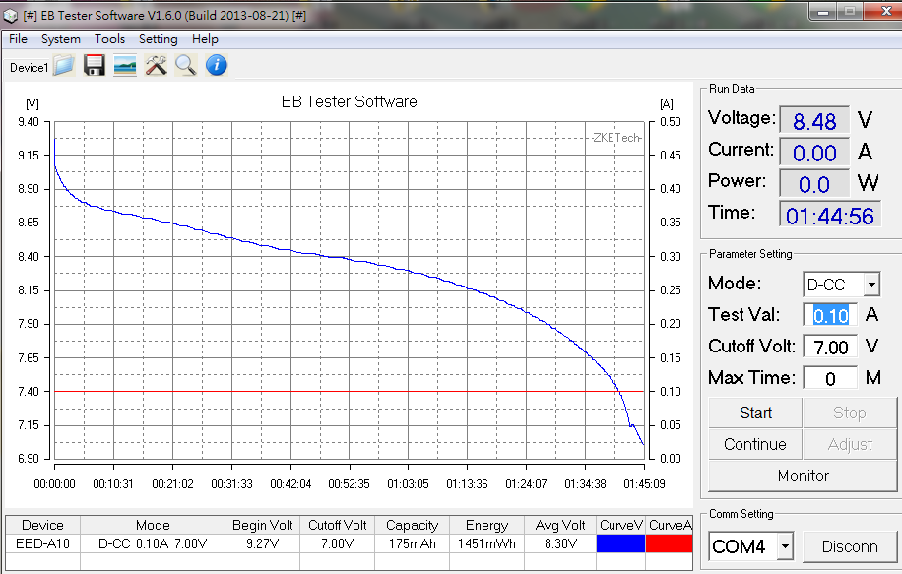Open the Tools menu

coord(109,39)
